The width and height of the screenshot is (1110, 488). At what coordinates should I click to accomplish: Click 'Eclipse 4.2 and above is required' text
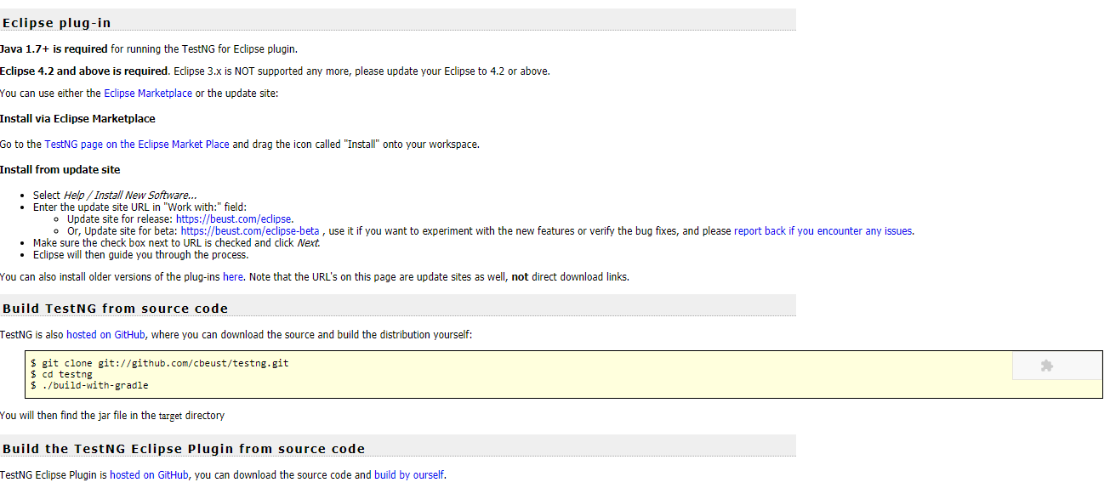point(84,71)
